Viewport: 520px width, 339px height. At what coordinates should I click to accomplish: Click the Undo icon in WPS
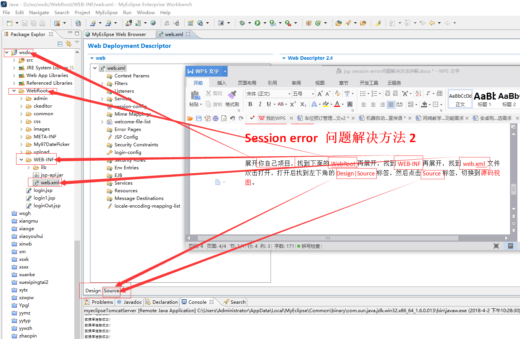[x=232, y=118]
